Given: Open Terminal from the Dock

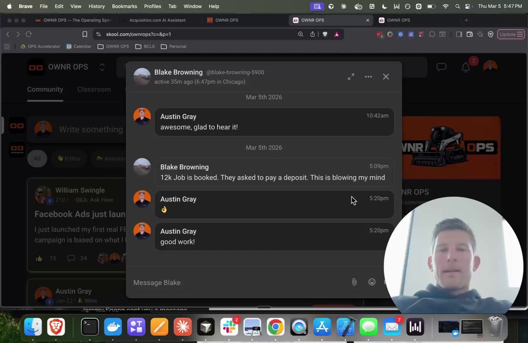Looking at the screenshot, I should [90, 327].
